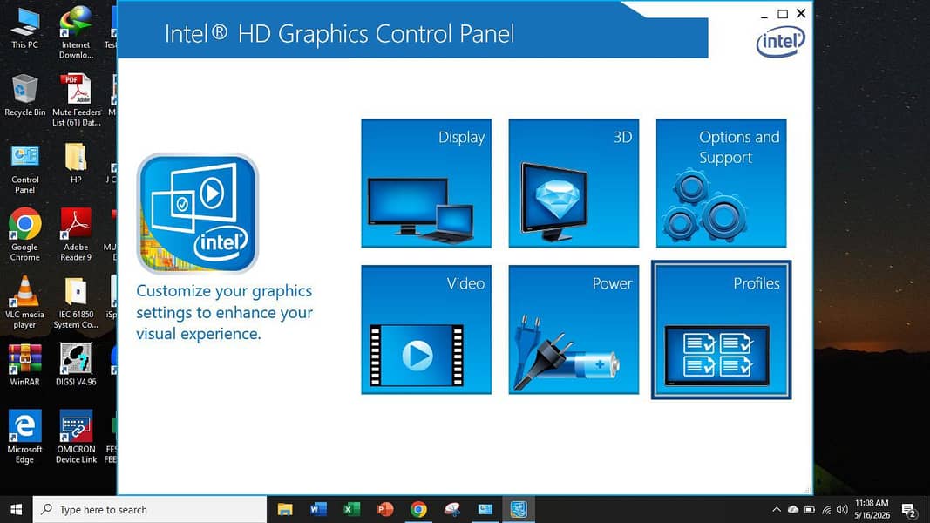The height and width of the screenshot is (523, 930).
Task: Open IEC 61850 System Configurator shortcut
Action: point(76,302)
